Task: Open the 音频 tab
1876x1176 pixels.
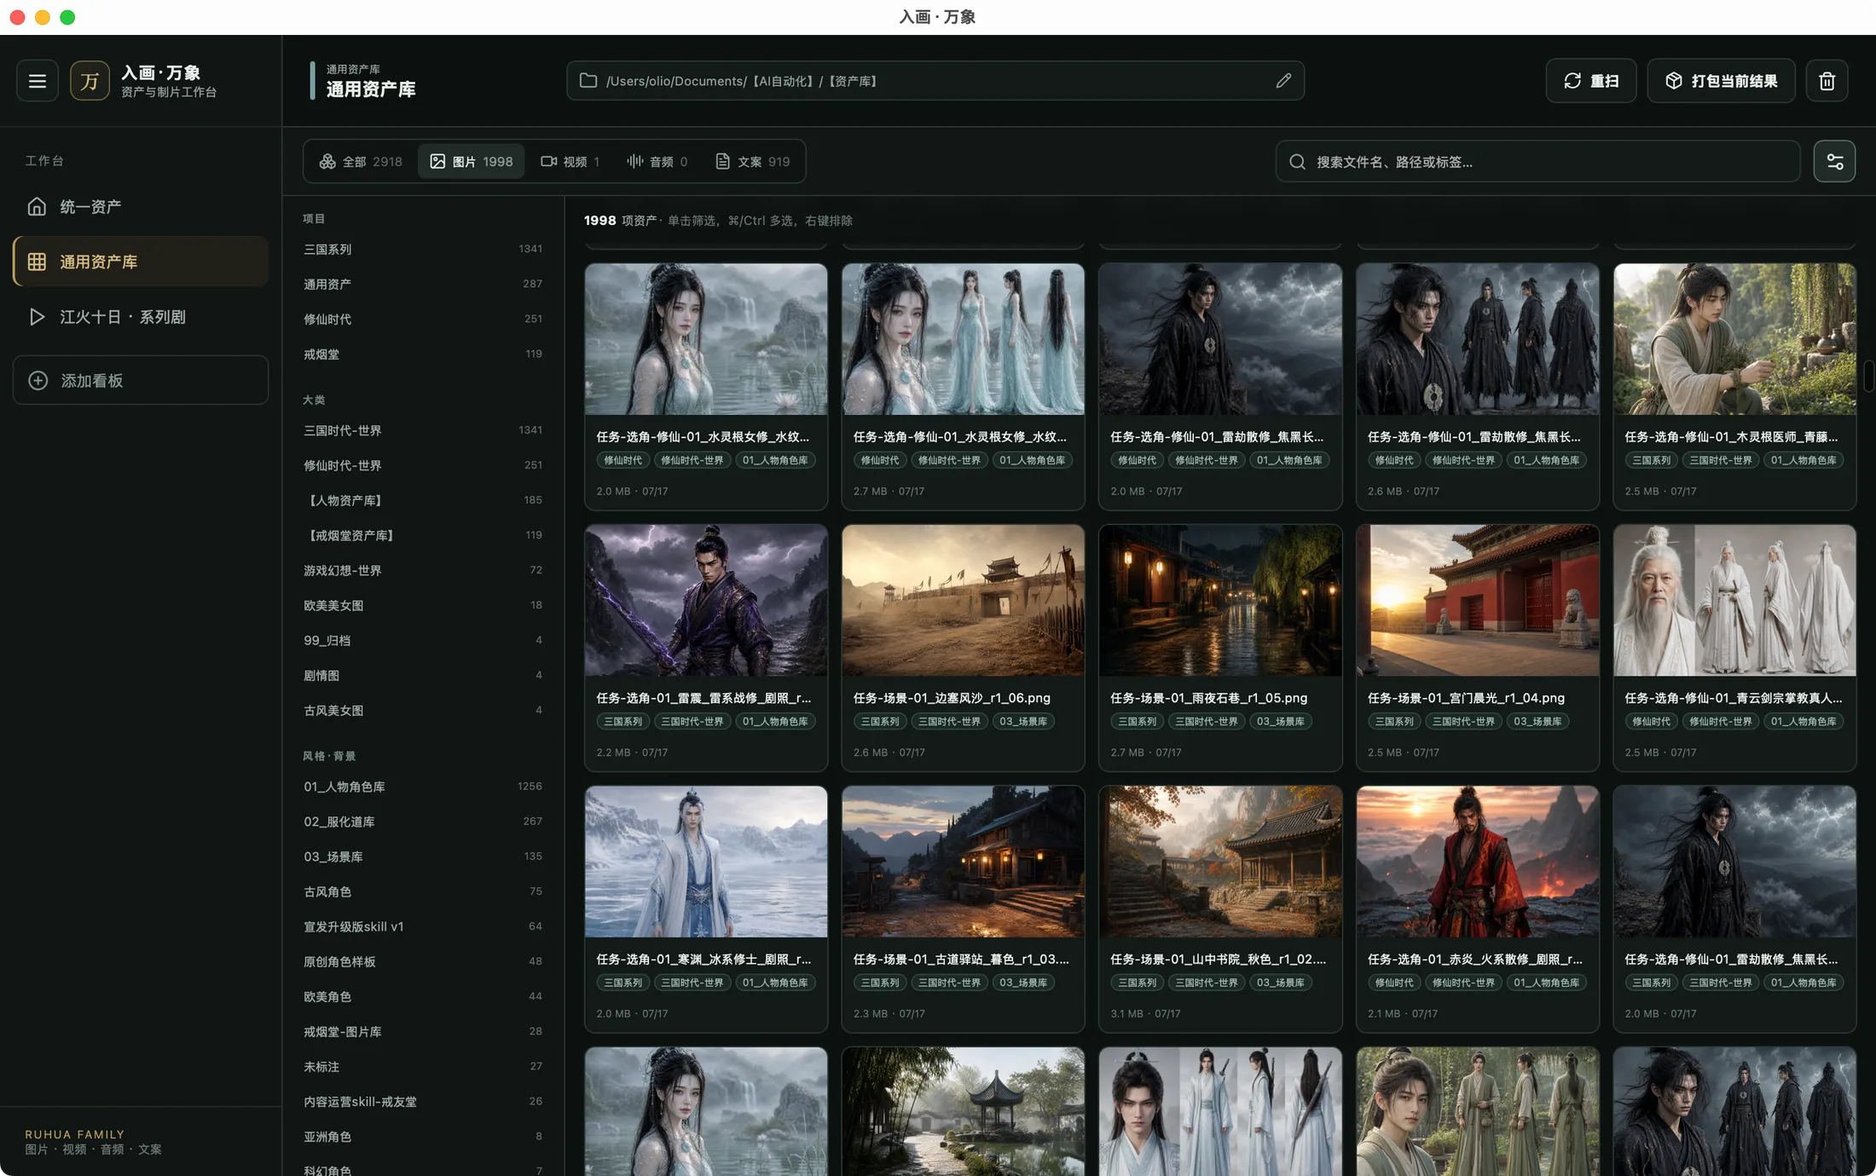Action: [x=657, y=162]
